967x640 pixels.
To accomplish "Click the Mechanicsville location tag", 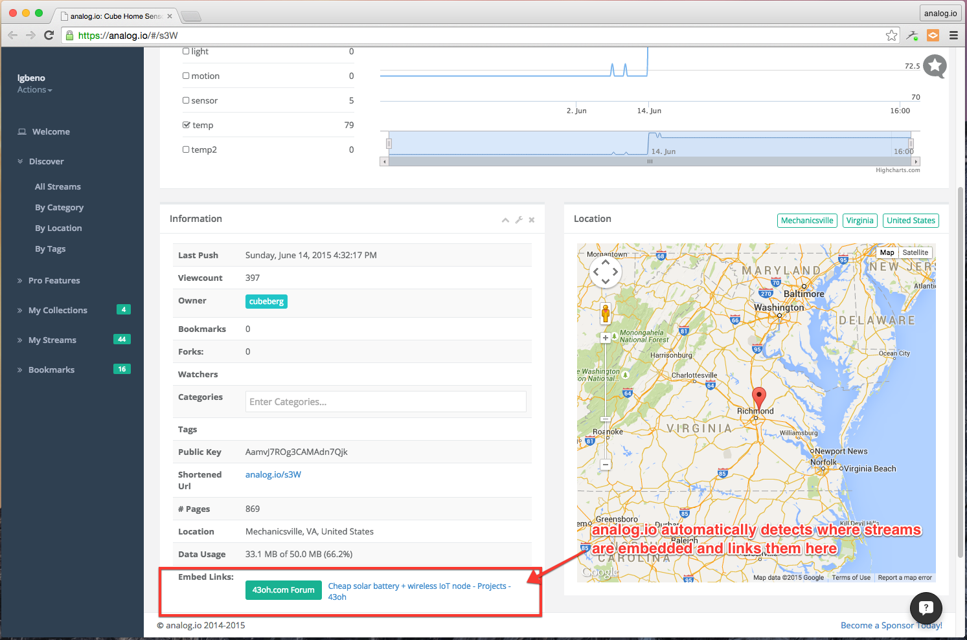I will 807,221.
